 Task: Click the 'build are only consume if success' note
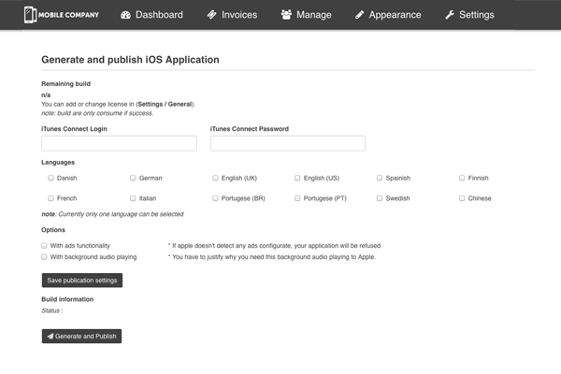click(97, 113)
